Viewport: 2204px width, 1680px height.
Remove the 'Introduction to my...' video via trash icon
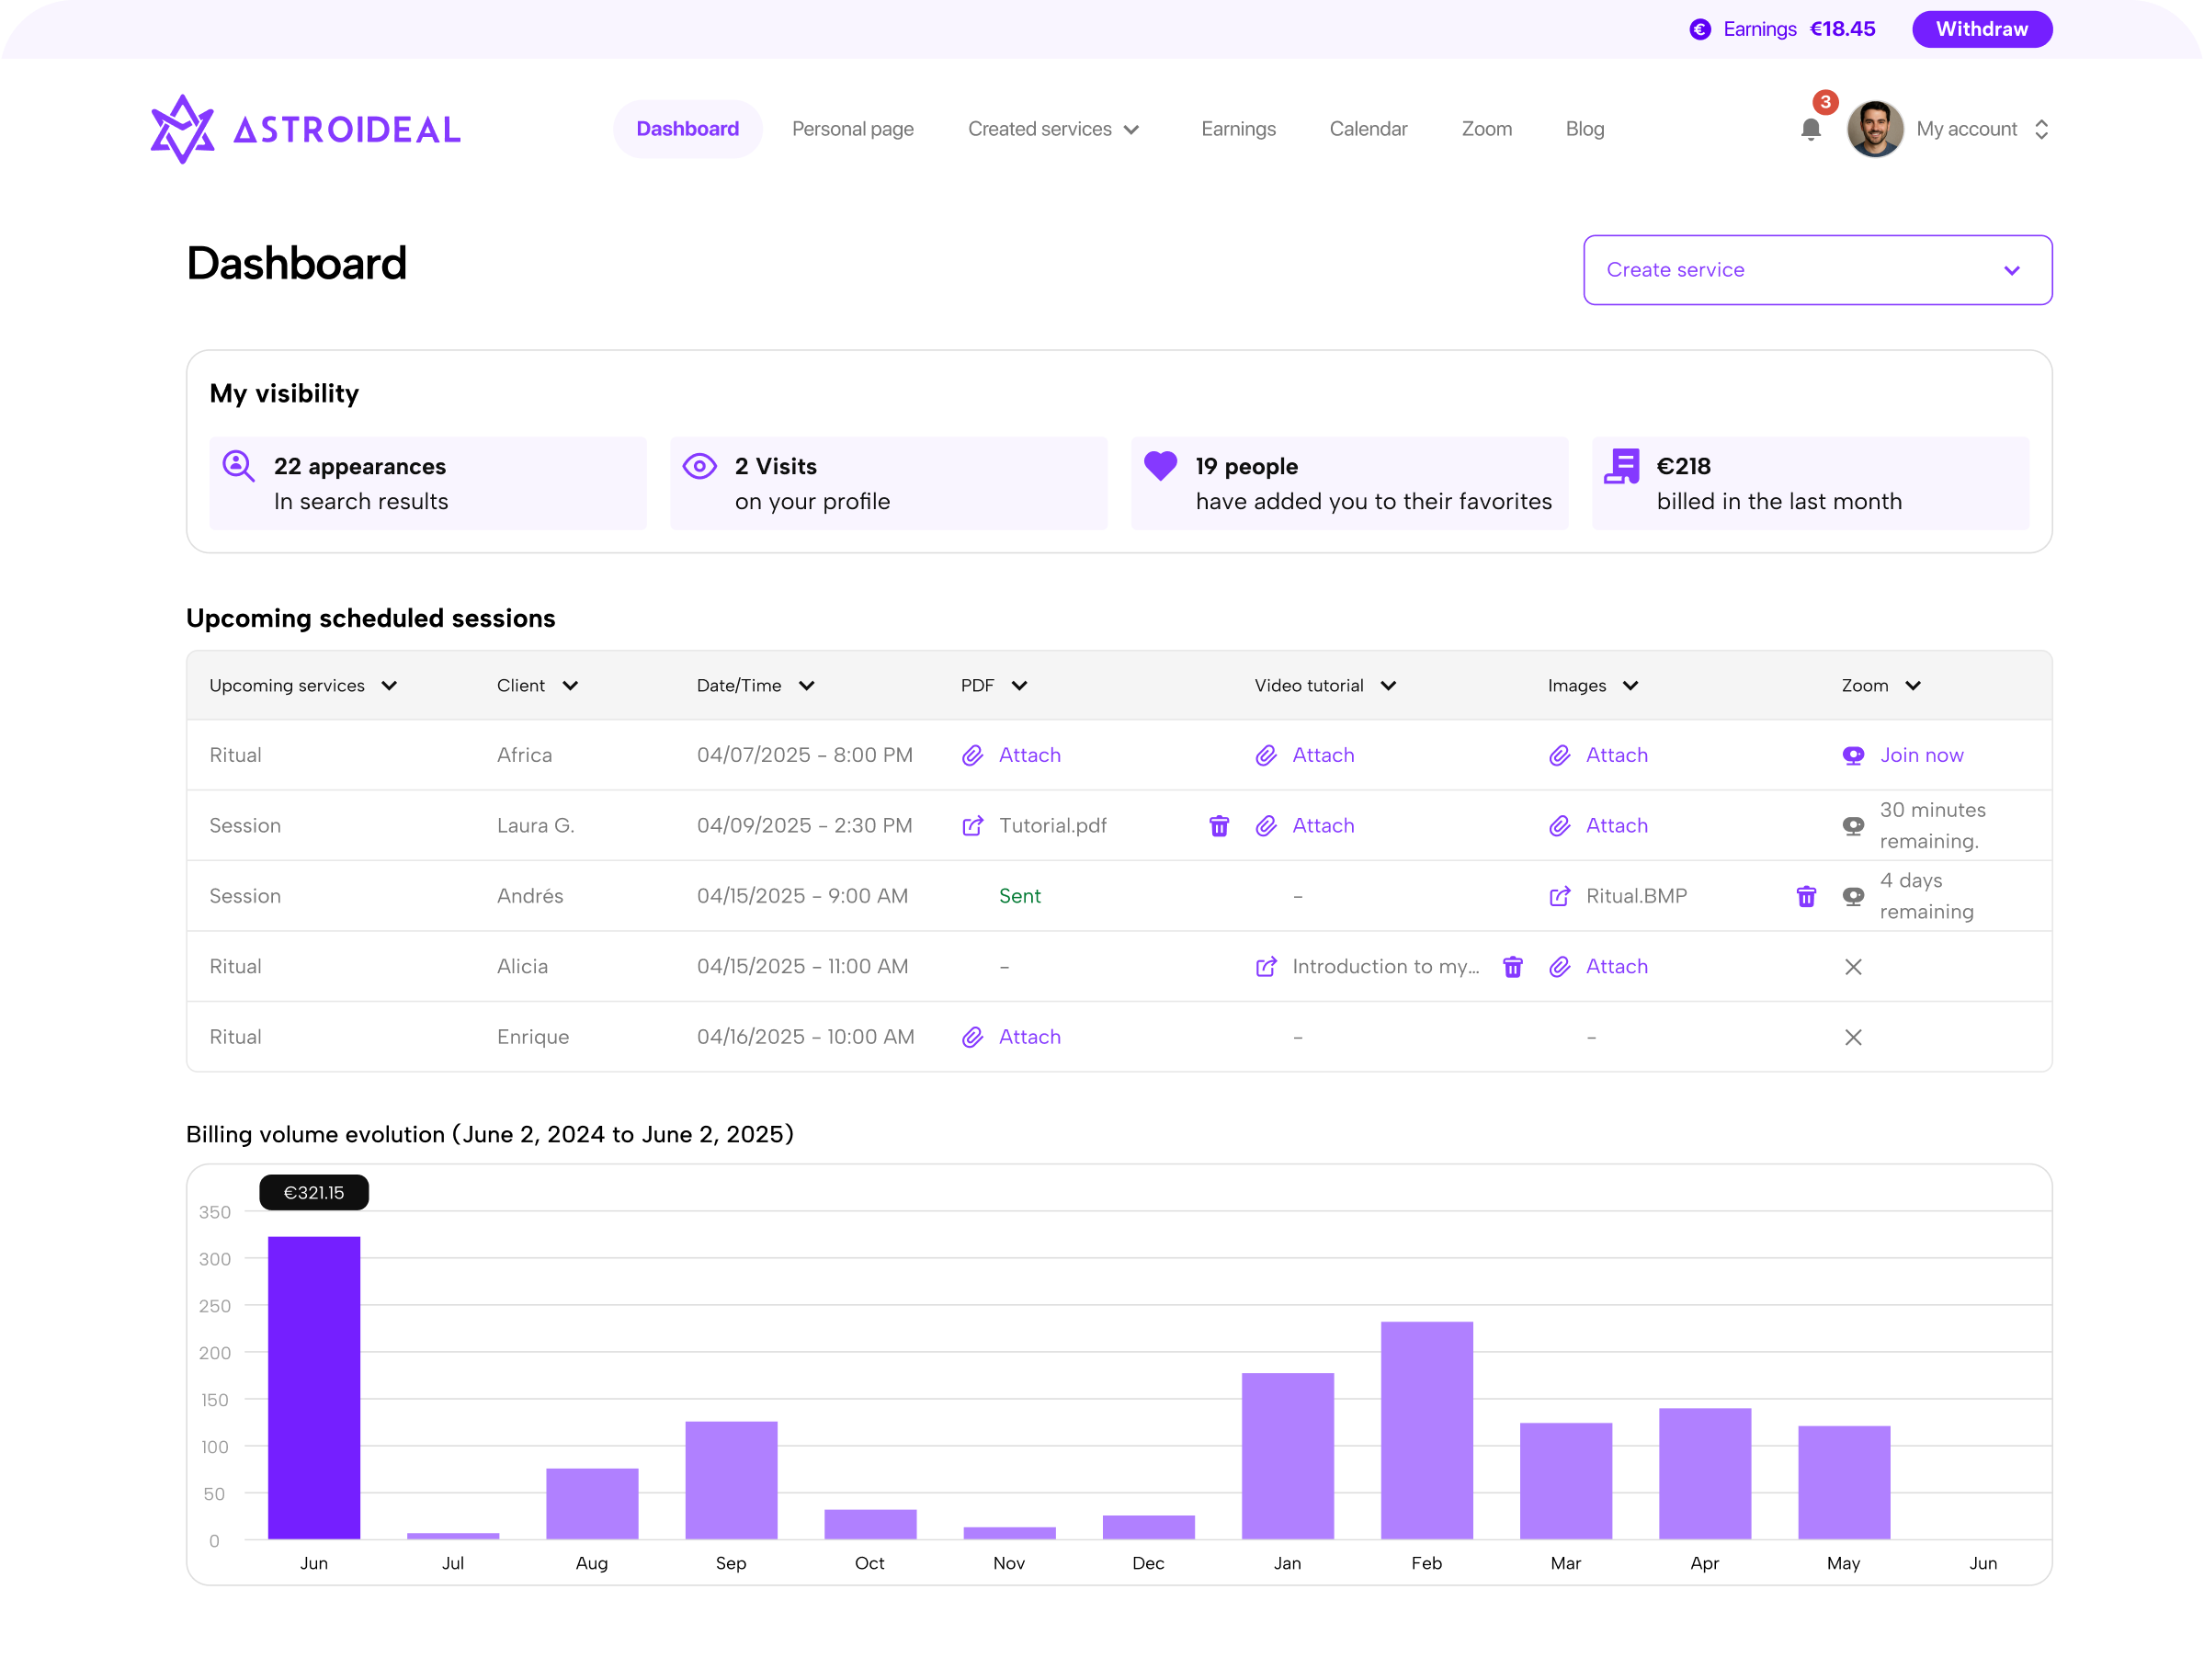point(1512,967)
